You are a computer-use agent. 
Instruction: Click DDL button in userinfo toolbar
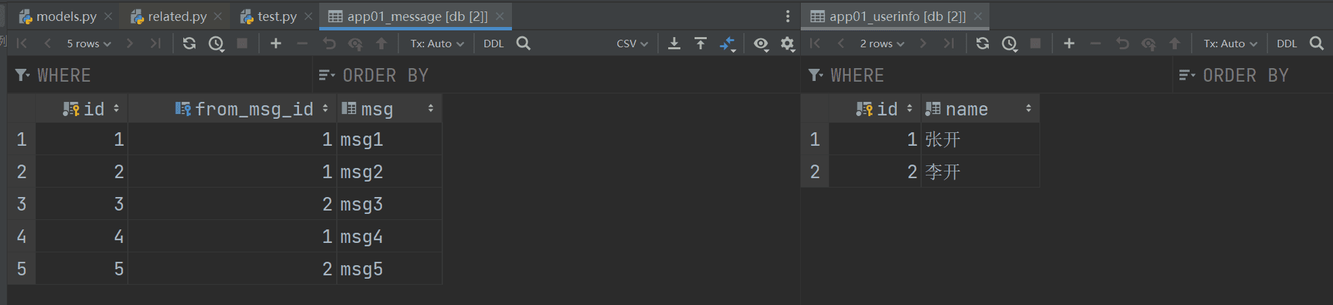pos(1287,43)
